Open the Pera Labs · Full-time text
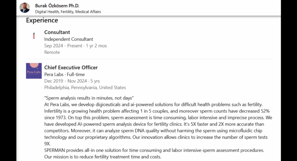The height and width of the screenshot is (161, 297). click(64, 75)
